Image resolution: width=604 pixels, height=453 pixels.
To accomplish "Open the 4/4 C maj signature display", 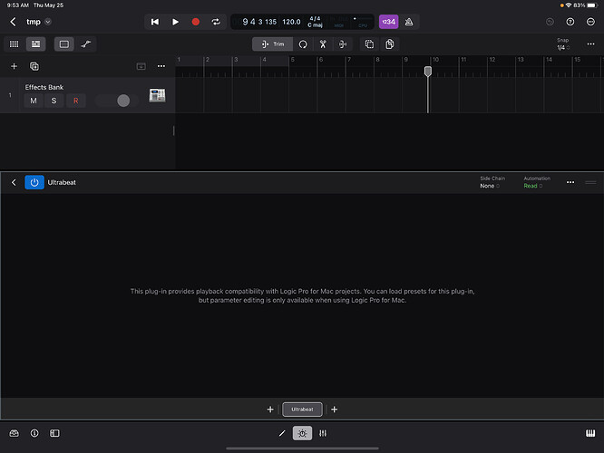I will [315, 22].
